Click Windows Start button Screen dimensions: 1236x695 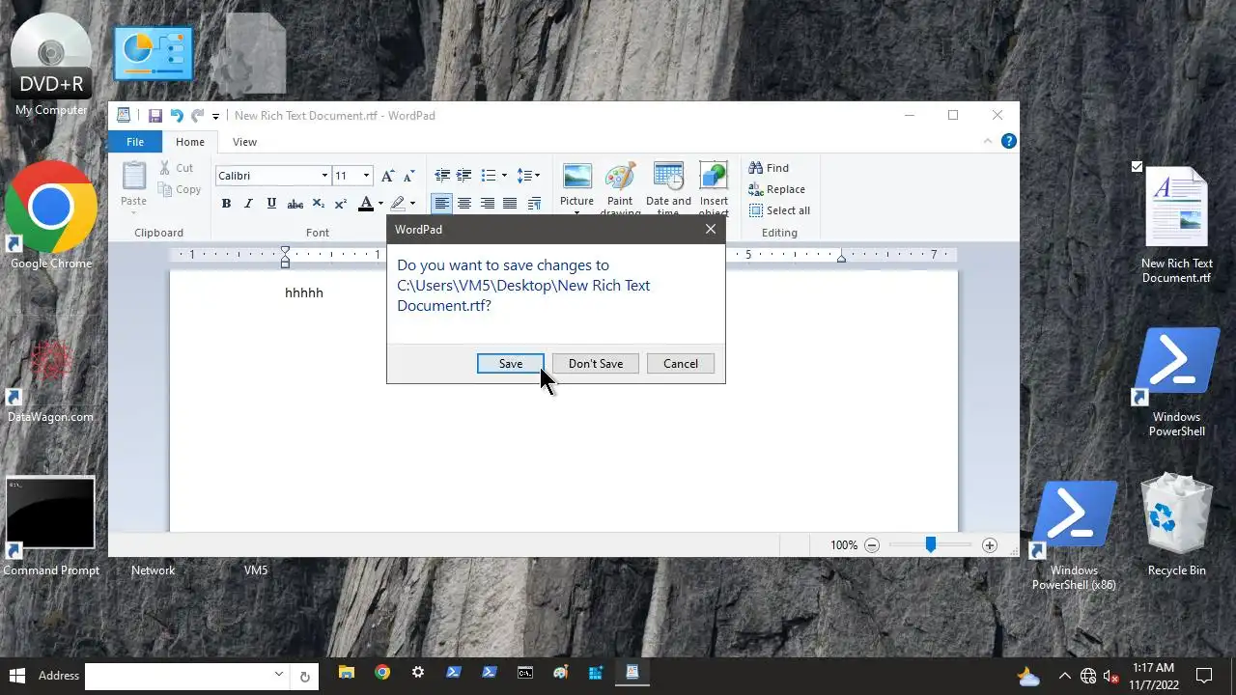[x=16, y=675]
